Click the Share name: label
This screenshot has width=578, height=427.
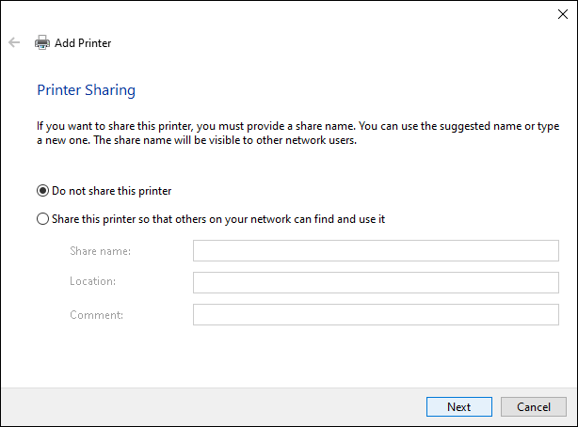(x=101, y=251)
